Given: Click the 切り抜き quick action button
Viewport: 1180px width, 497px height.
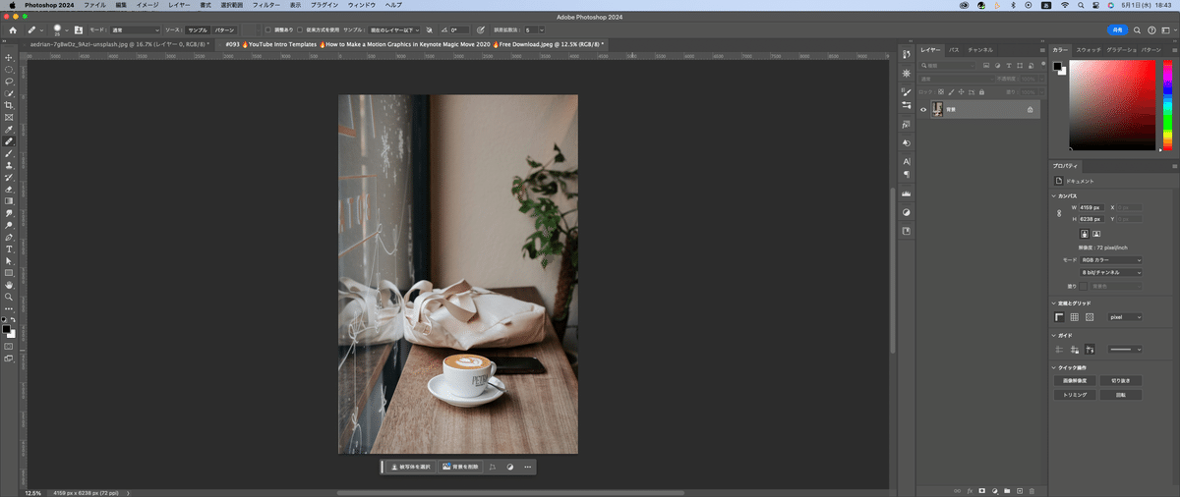Looking at the screenshot, I should (1121, 380).
